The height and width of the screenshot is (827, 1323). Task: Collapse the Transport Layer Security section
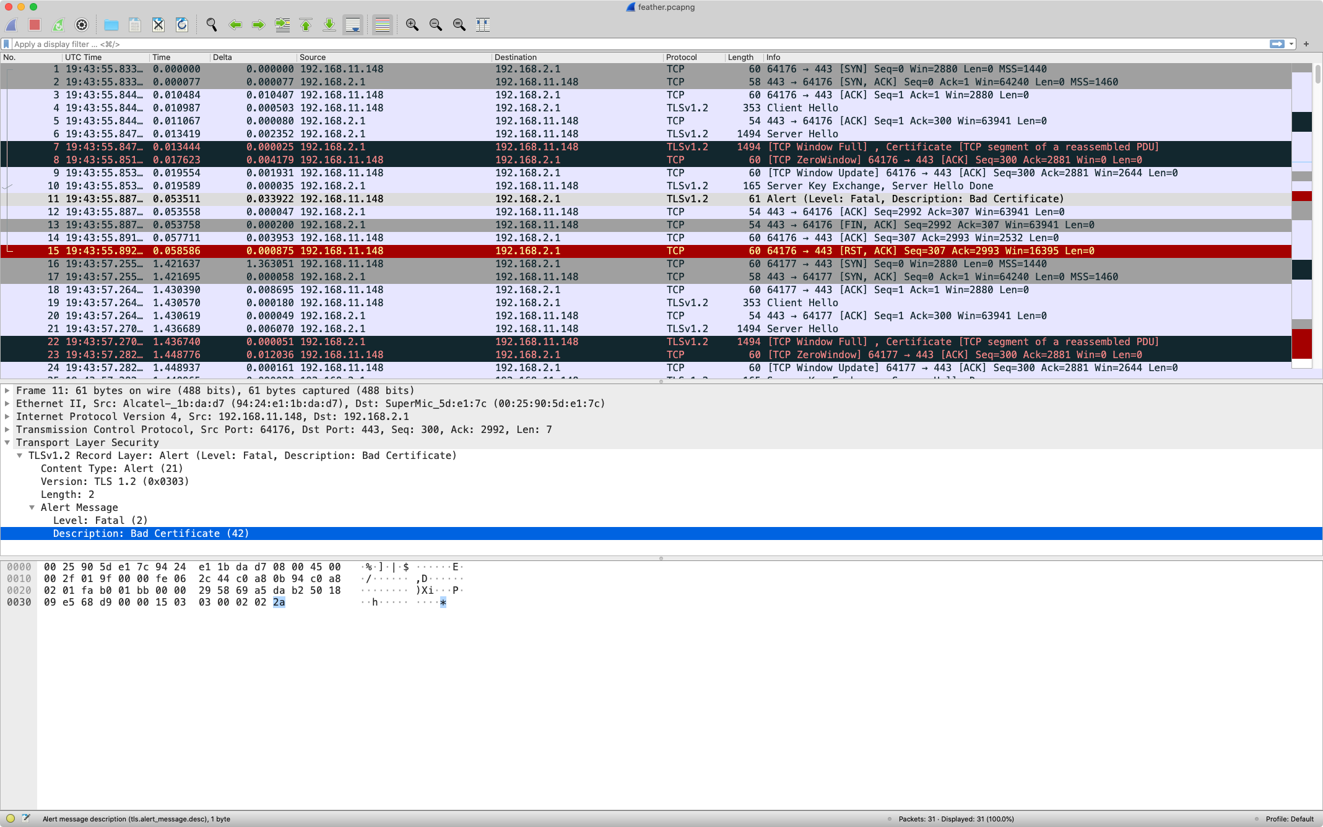tap(7, 442)
